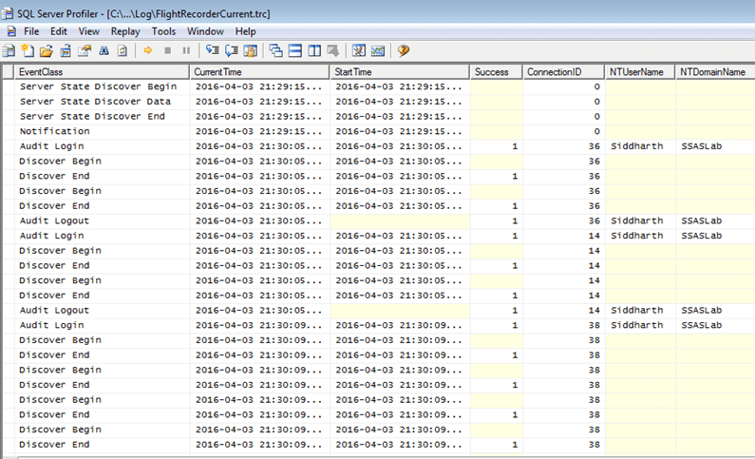The height and width of the screenshot is (459, 755).
Task: Click the Pause trace button
Action: (186, 50)
